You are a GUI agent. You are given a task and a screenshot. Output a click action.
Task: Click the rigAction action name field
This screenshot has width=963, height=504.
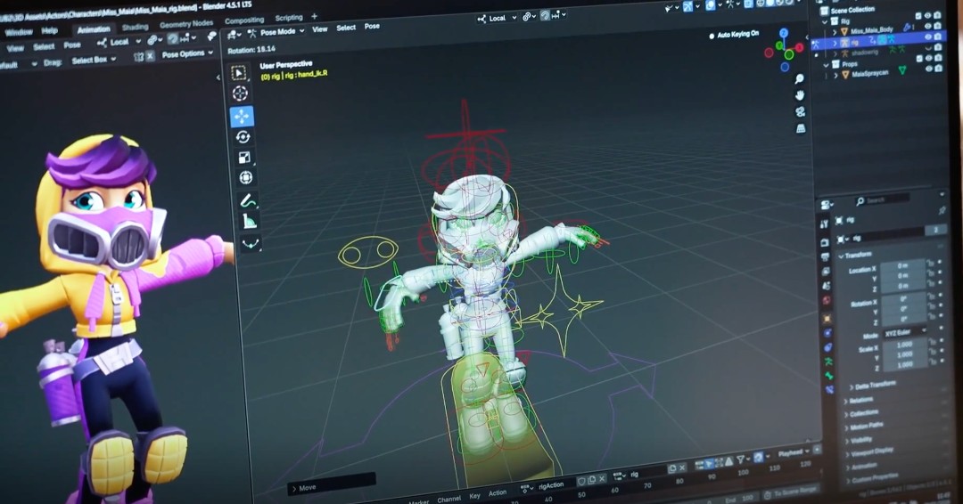pos(555,485)
